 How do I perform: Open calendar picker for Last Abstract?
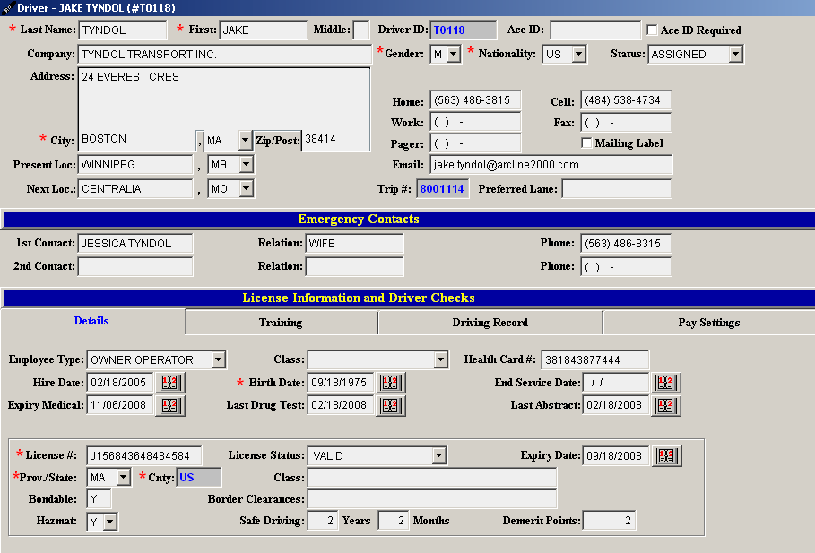(x=666, y=406)
